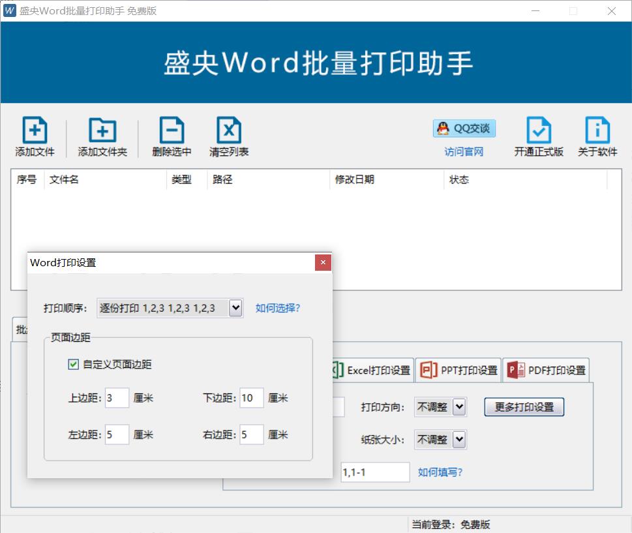Expand the 打印顺序 dropdown

pos(236,308)
